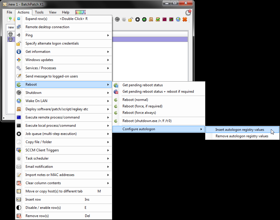Image resolution: width=280 pixels, height=220 pixels.
Task: Choose Remote desktop connection
Action: coord(63,27)
